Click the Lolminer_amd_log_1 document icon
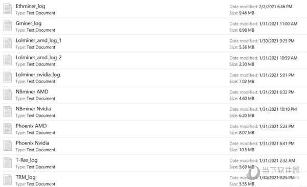The image size is (307, 187). coord(8,43)
